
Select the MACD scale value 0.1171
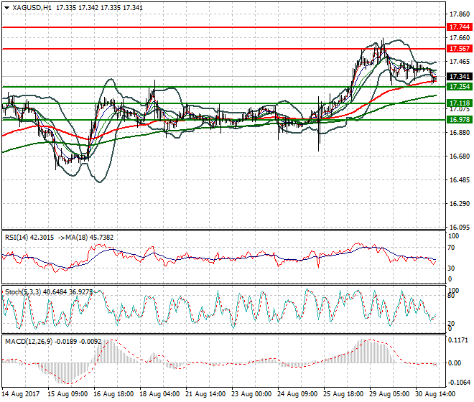click(x=458, y=340)
